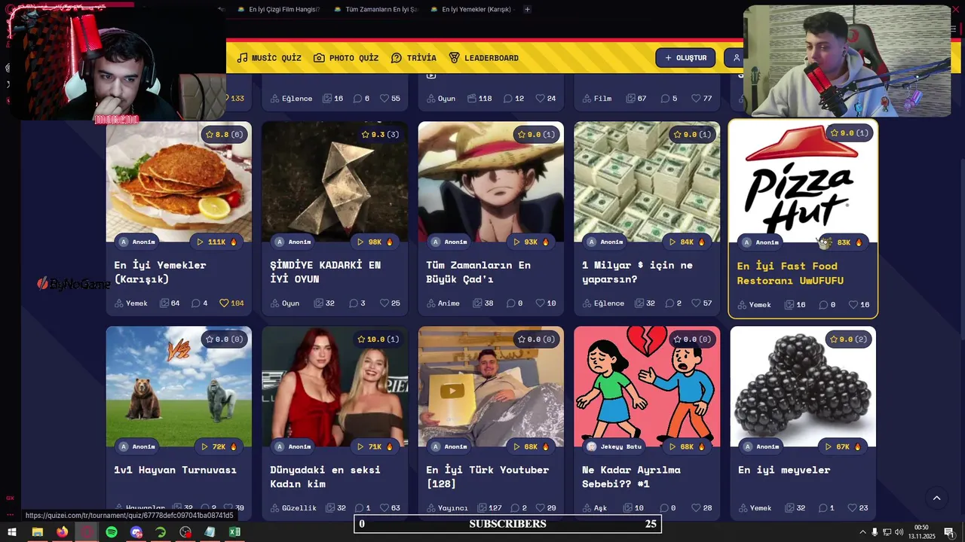Viewport: 965px width, 542px height.
Task: Open the Photo Quiz menu item
Action: tap(346, 58)
